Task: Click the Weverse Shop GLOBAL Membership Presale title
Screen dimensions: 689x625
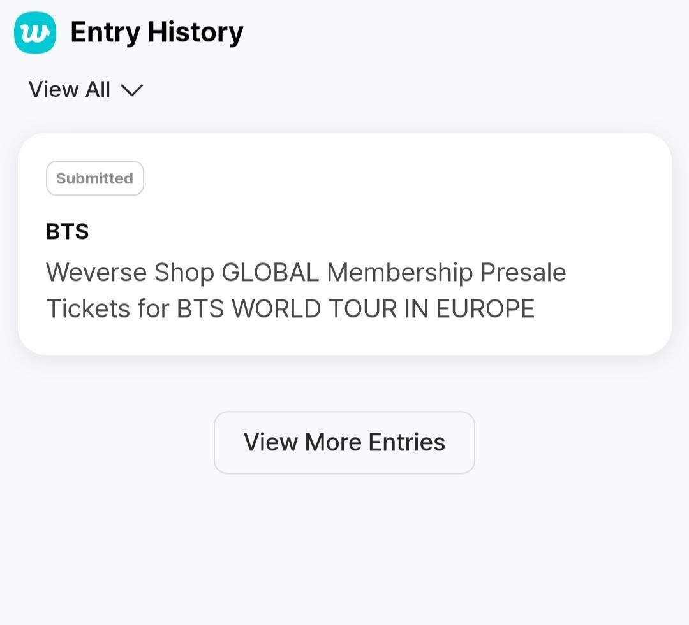Action: tap(306, 272)
